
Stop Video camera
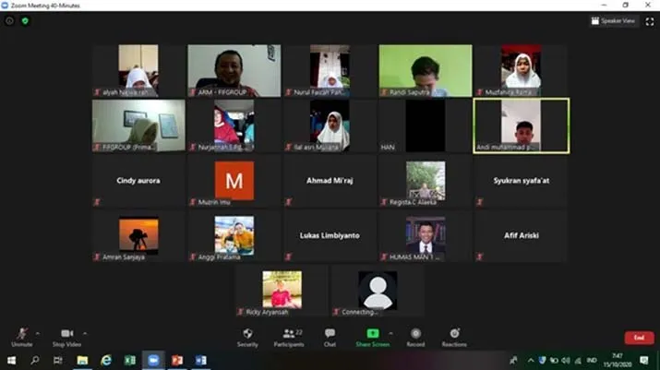coord(66,336)
